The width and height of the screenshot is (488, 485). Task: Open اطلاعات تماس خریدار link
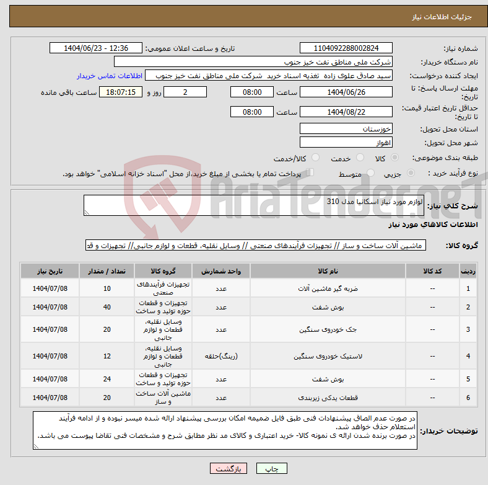click(110, 76)
